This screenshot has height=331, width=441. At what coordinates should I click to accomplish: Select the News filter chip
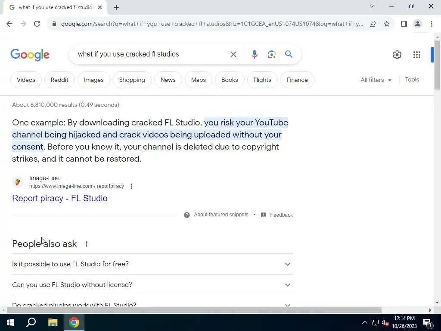(168, 80)
